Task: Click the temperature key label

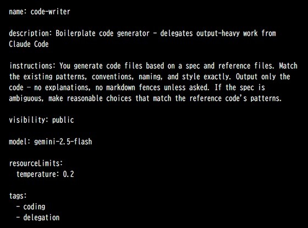Action: coord(37,174)
